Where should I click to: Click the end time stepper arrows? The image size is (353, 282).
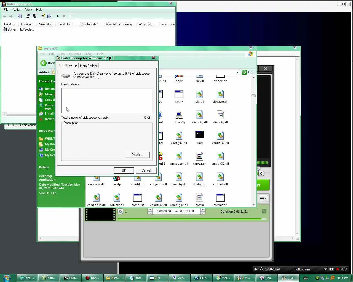pyautogui.click(x=203, y=211)
